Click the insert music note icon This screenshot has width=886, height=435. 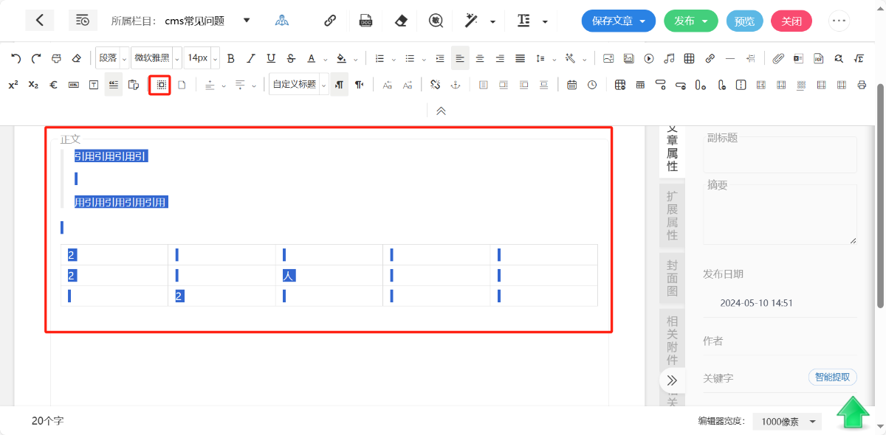[x=669, y=58]
